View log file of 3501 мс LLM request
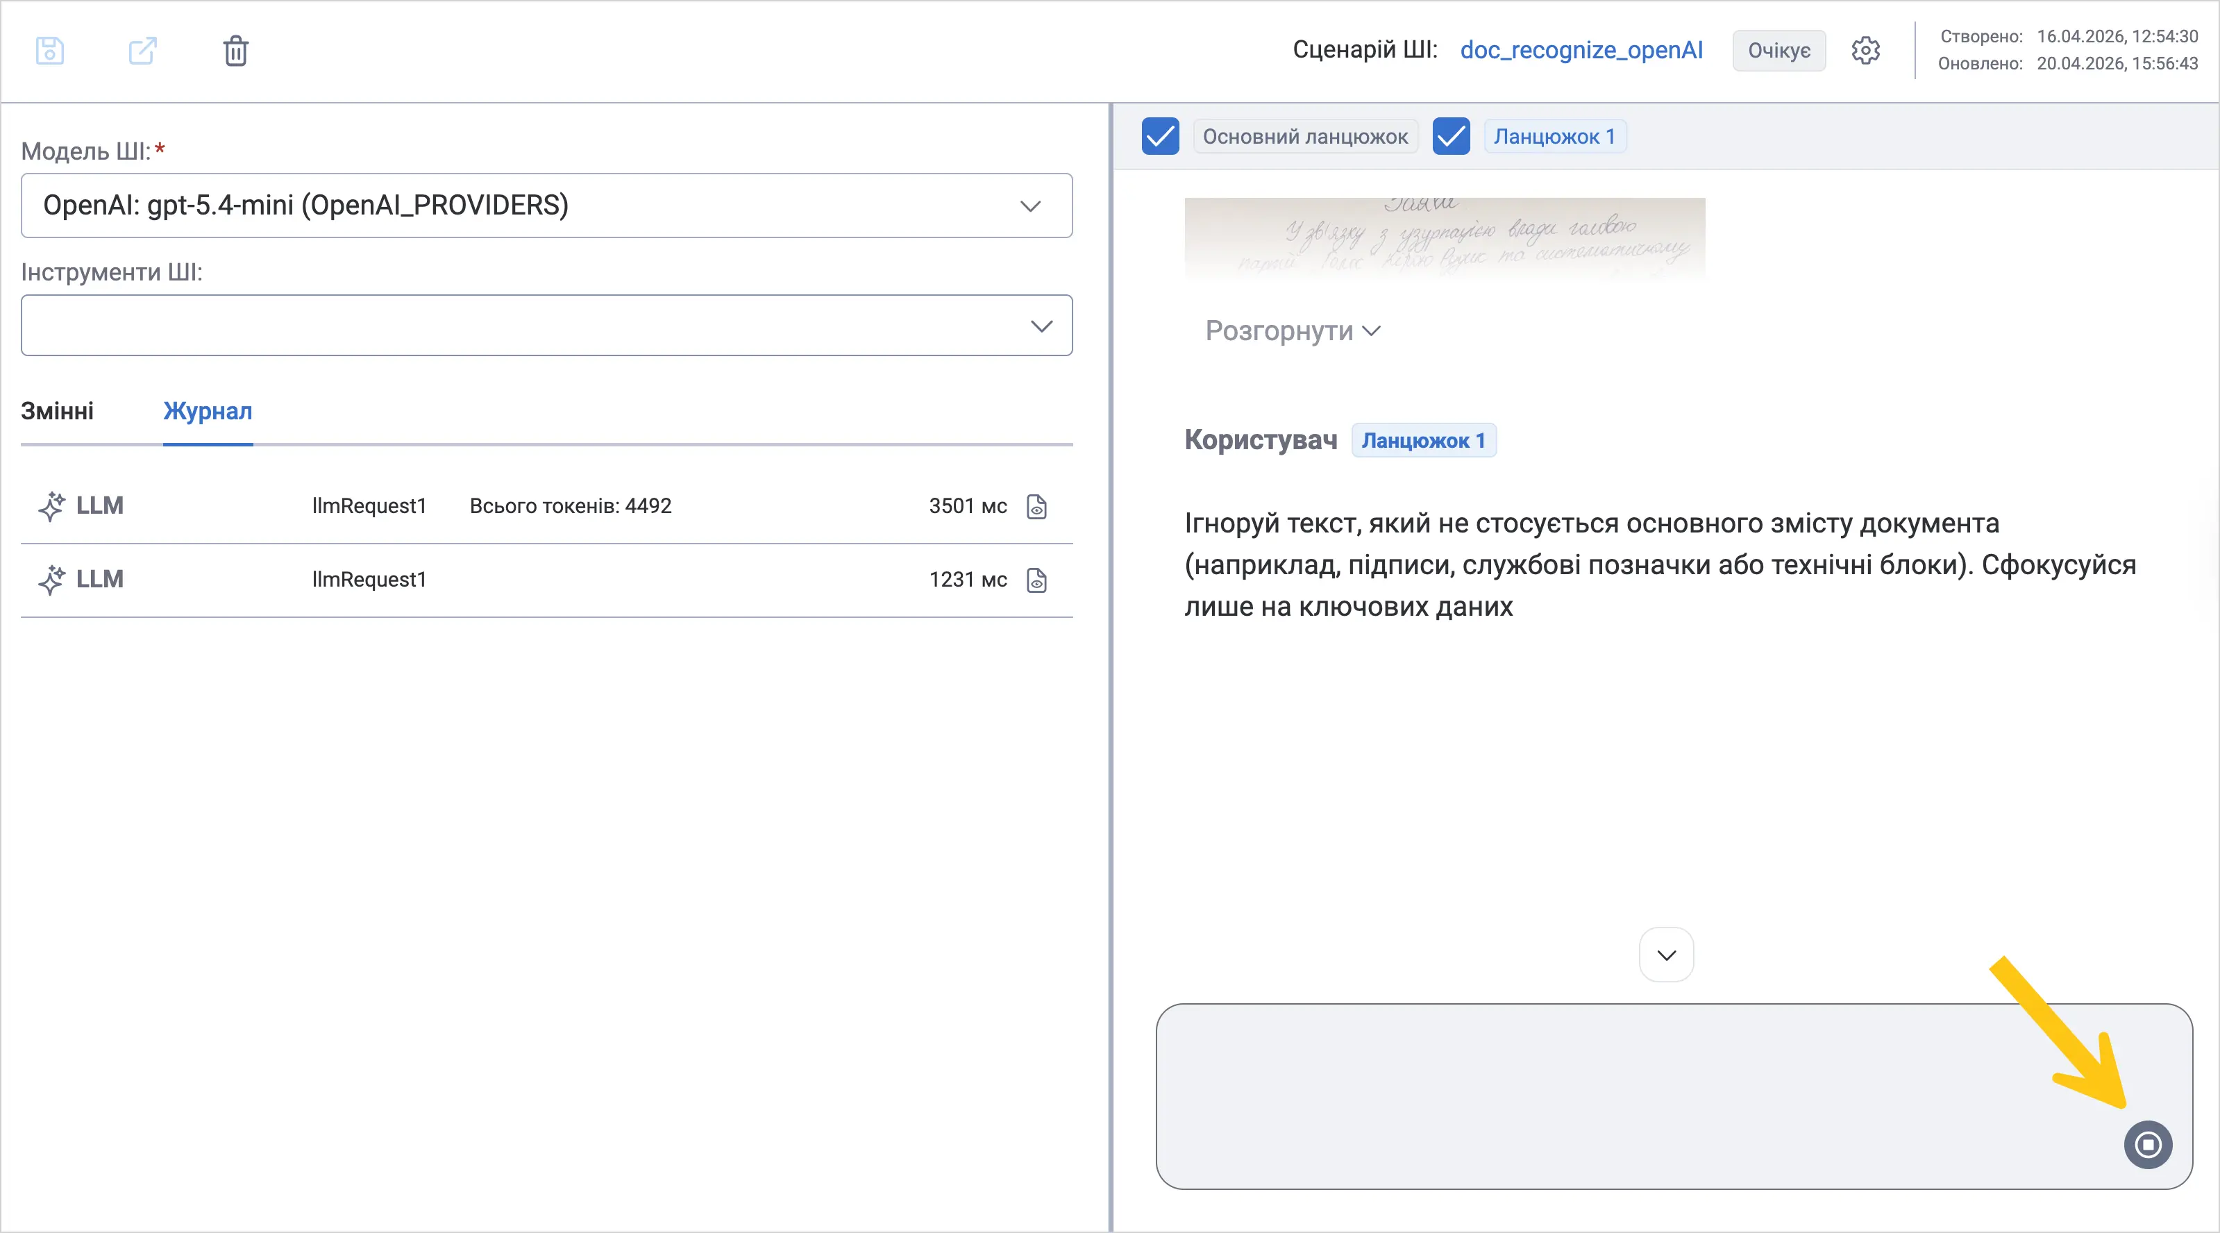Viewport: 2220px width, 1233px height. coord(1036,507)
